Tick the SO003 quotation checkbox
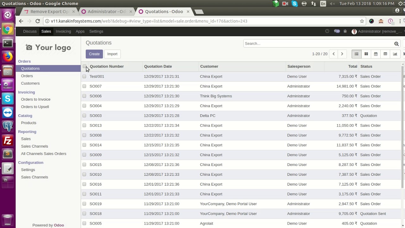Image resolution: width=405 pixels, height=228 pixels. pyautogui.click(x=84, y=116)
